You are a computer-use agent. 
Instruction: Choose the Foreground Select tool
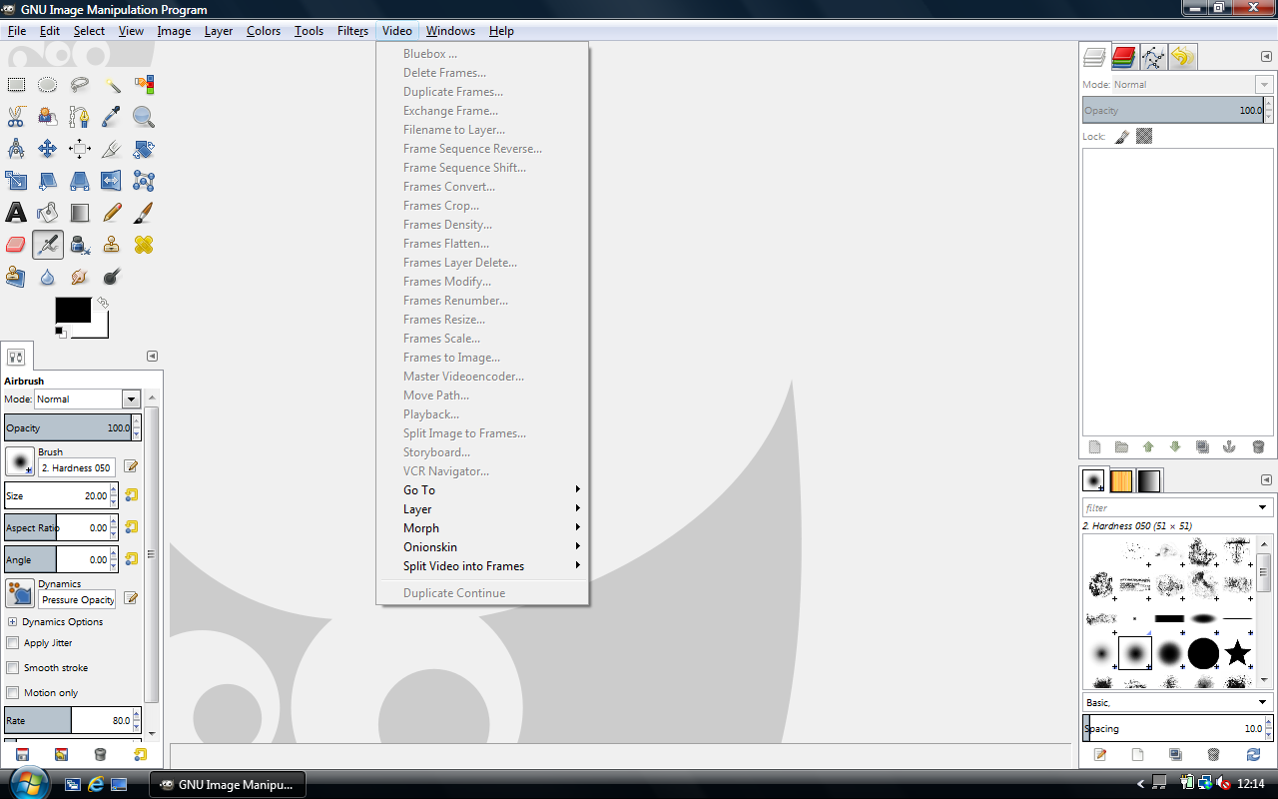click(48, 117)
